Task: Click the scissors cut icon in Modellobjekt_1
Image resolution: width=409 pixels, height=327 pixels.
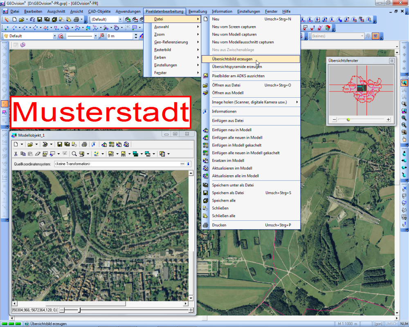Action: click(x=16, y=154)
